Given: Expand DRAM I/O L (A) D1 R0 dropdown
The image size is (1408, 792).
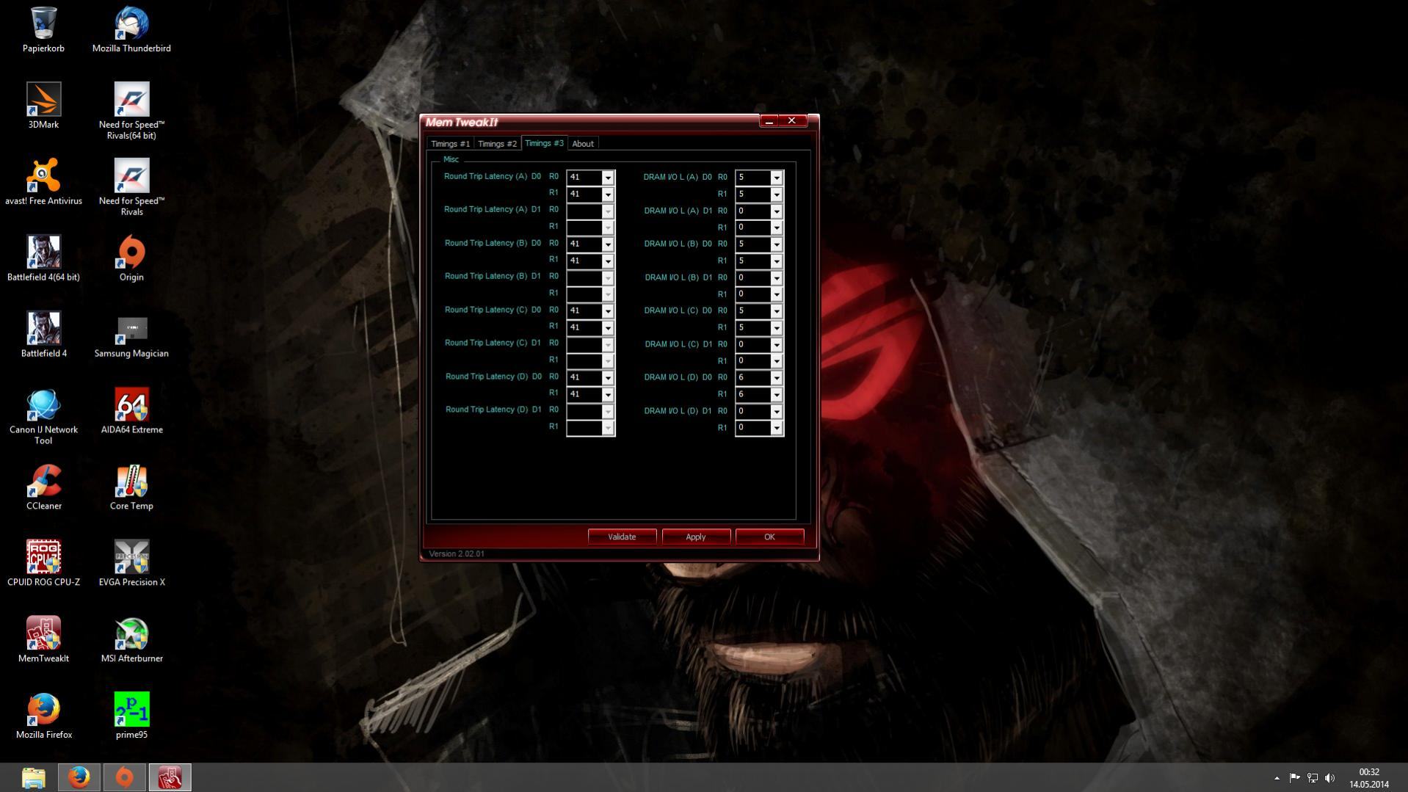Looking at the screenshot, I should click(776, 211).
